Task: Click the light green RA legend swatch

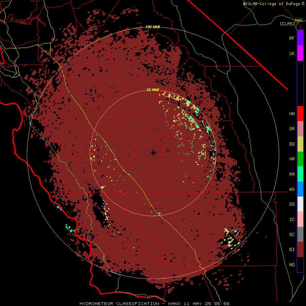Action: coord(300,174)
